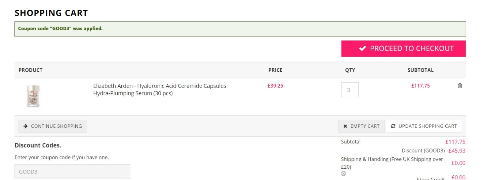Open the Elizabeth Arden Hyaluronic Acid Capsules link
The height and width of the screenshot is (180, 484).
click(160, 90)
